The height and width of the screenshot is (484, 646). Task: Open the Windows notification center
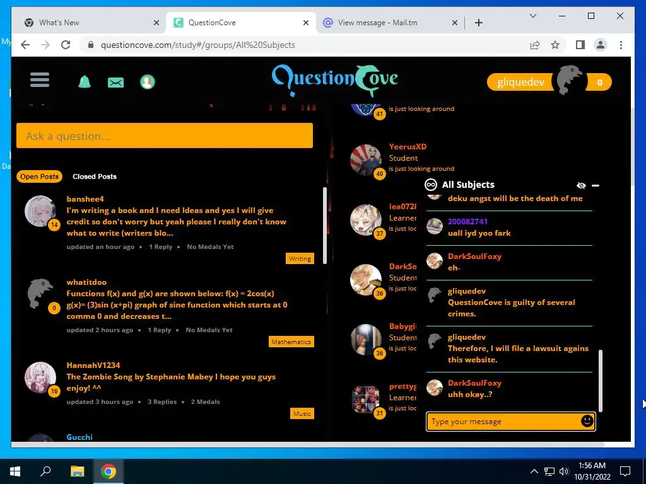click(625, 471)
